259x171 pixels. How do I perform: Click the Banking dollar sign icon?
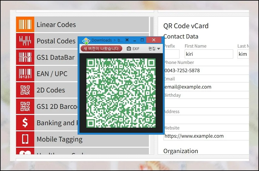25,123
